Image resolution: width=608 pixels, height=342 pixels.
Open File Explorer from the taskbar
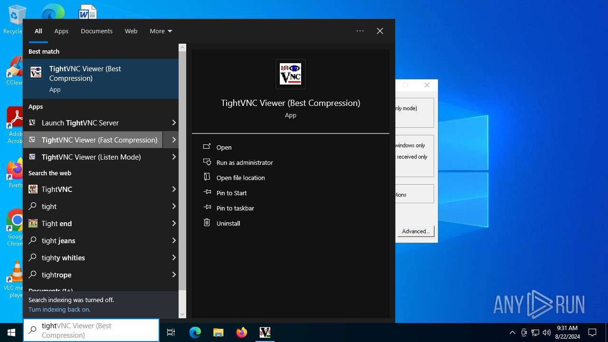tap(218, 332)
